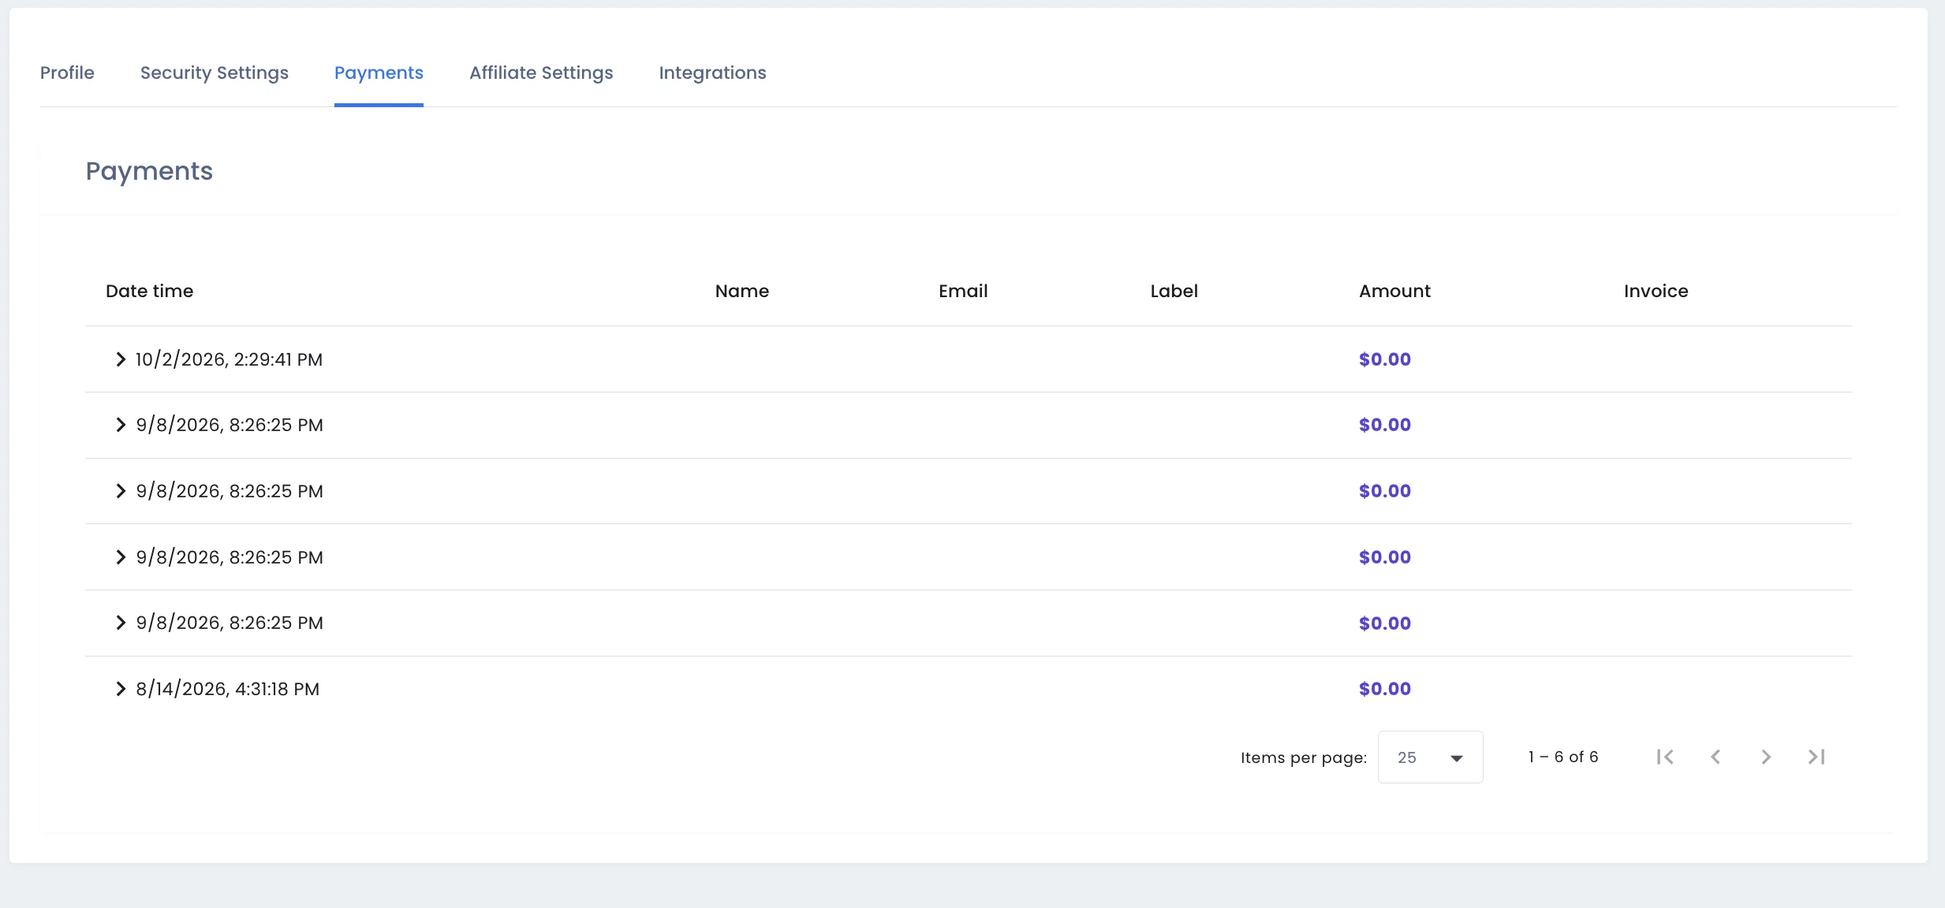The height and width of the screenshot is (908, 1945).
Task: Click the 'Items per page:' label
Action: (x=1304, y=757)
